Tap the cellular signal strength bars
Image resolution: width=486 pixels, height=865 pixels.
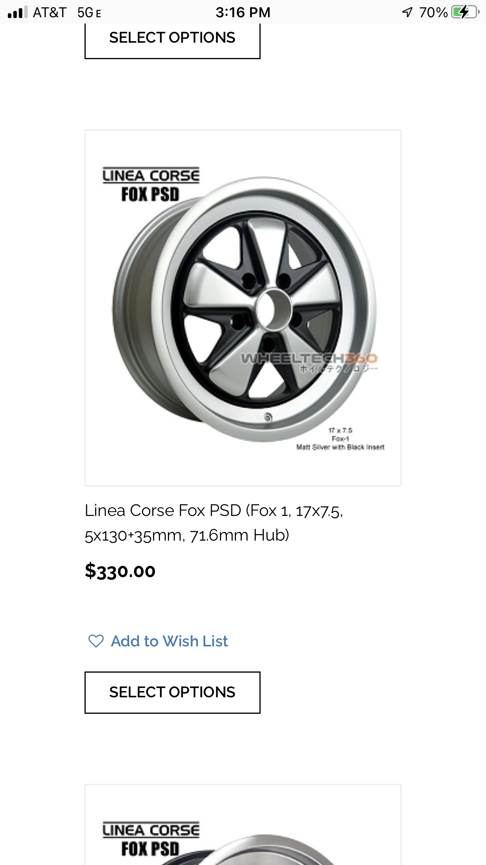point(18,12)
